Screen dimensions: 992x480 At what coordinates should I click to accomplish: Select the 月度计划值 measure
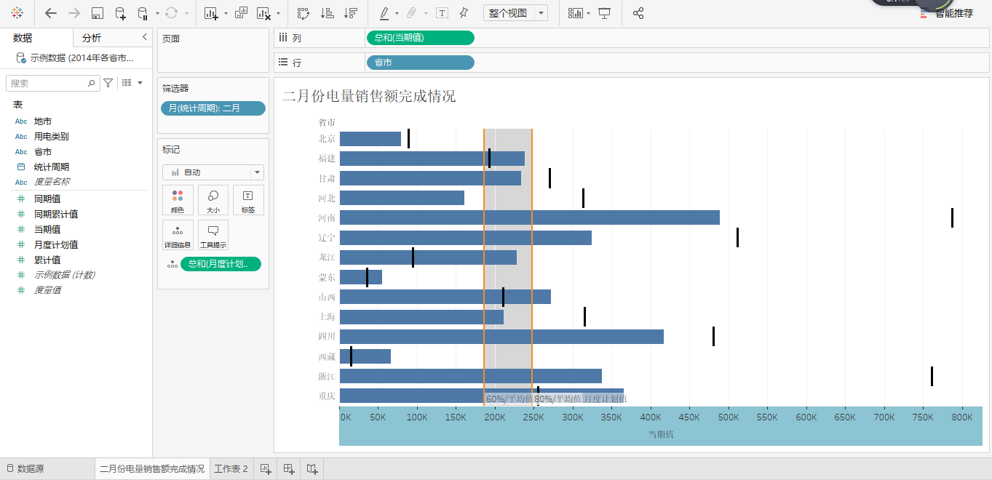pyautogui.click(x=56, y=245)
